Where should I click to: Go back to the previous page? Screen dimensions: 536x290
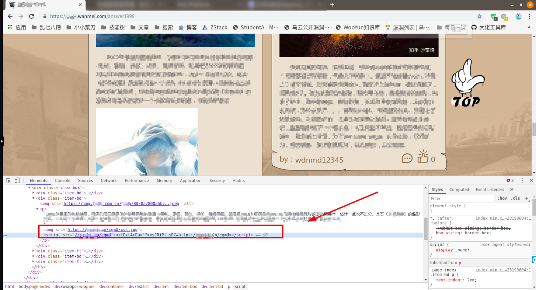(x=10, y=16)
